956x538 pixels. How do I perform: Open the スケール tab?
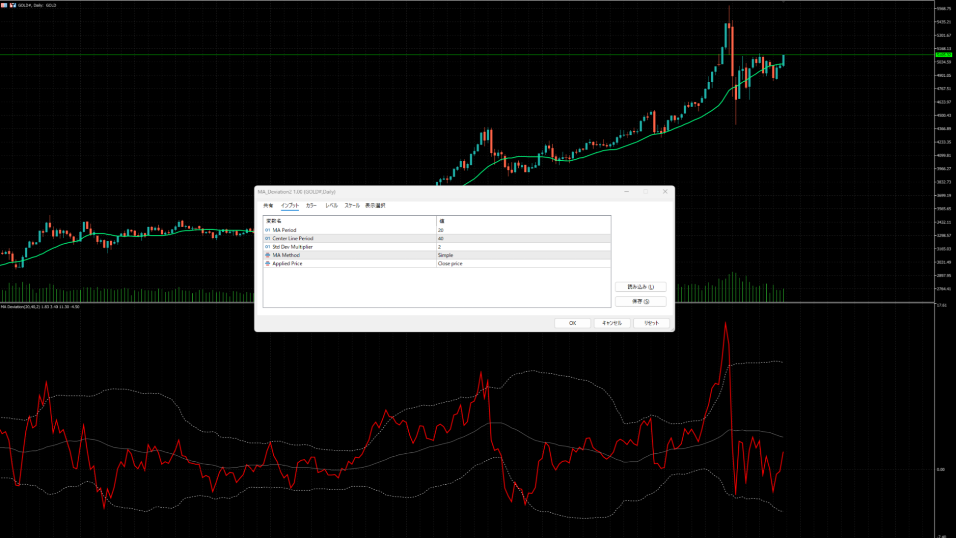pos(352,205)
